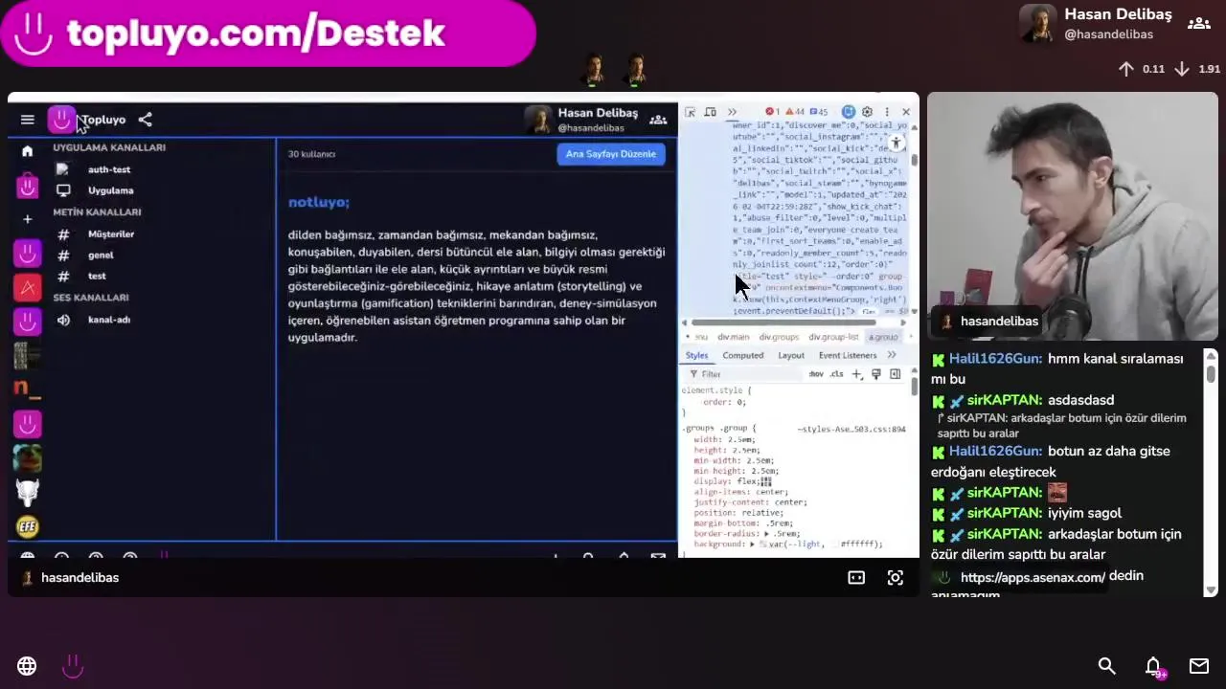Open the shopping bag icon in sidebar

tap(27, 186)
